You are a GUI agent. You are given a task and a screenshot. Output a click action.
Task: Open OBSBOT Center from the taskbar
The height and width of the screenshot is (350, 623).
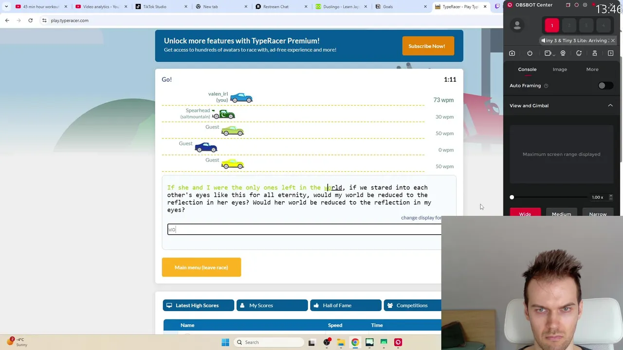tap(398, 342)
